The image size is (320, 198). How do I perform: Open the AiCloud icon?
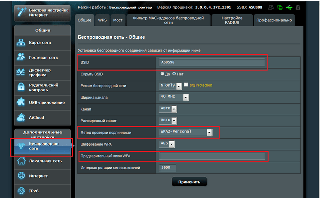click(x=21, y=117)
